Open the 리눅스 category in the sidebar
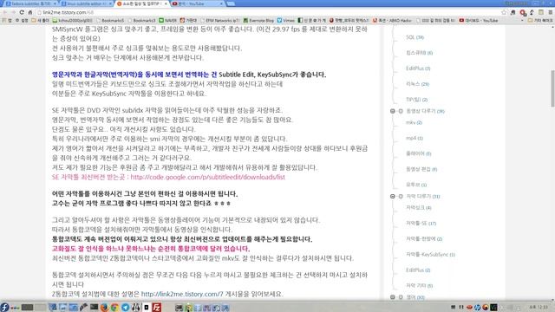Image resolution: width=555 pixels, height=312 pixels. (x=417, y=84)
